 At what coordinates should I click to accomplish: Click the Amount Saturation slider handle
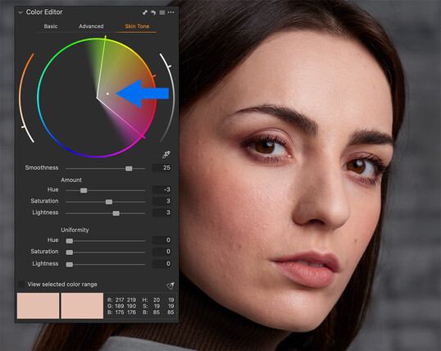pos(109,202)
